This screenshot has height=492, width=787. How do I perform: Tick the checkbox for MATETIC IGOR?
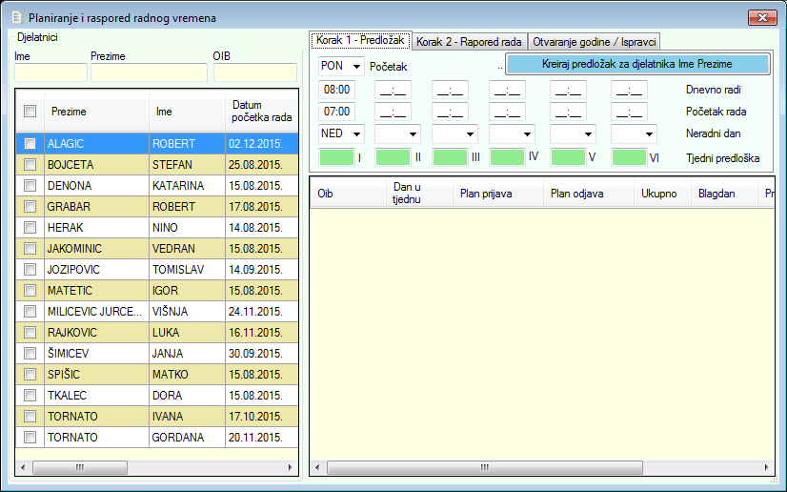coord(30,291)
